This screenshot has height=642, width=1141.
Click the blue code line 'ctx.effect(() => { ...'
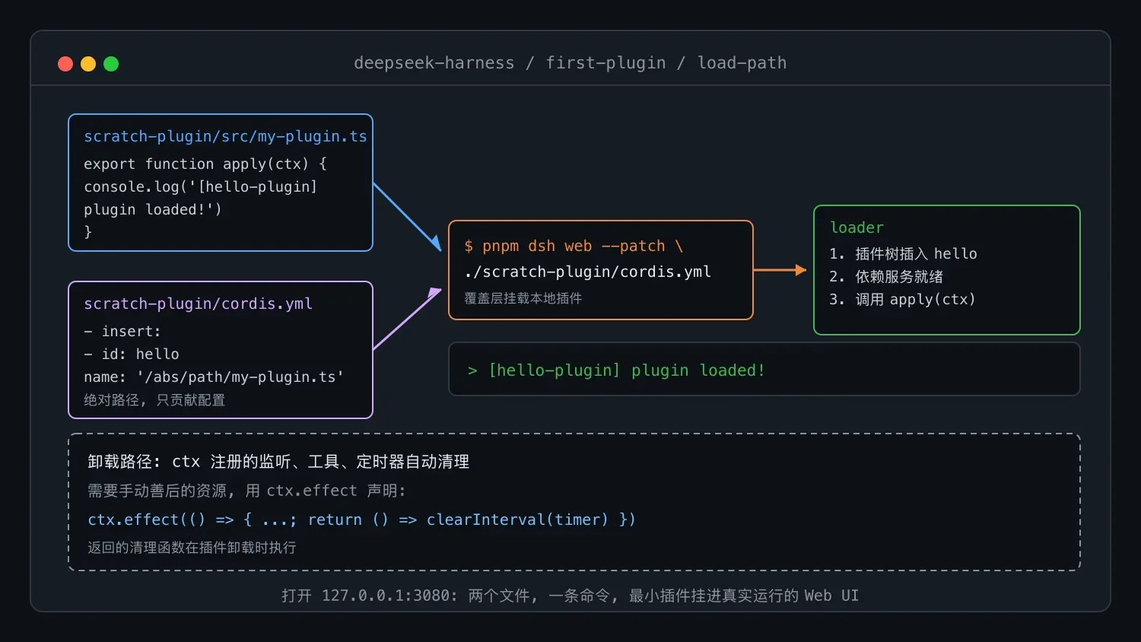click(x=361, y=520)
